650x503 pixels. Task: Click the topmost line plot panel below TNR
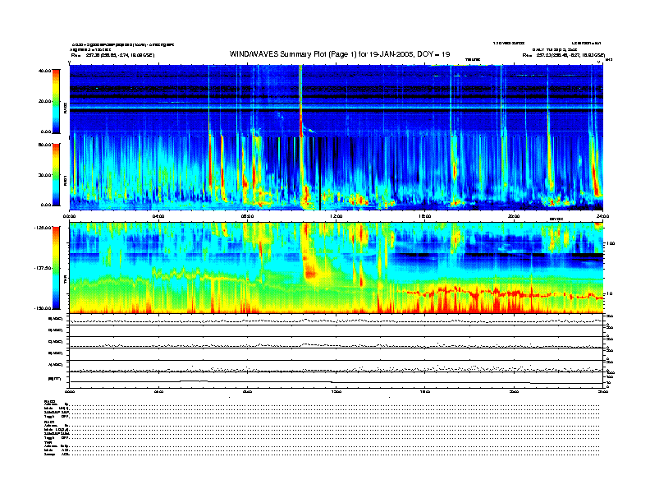click(336, 320)
